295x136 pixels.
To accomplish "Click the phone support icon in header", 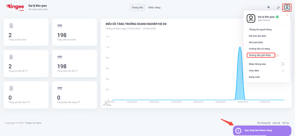I will tap(278, 7).
